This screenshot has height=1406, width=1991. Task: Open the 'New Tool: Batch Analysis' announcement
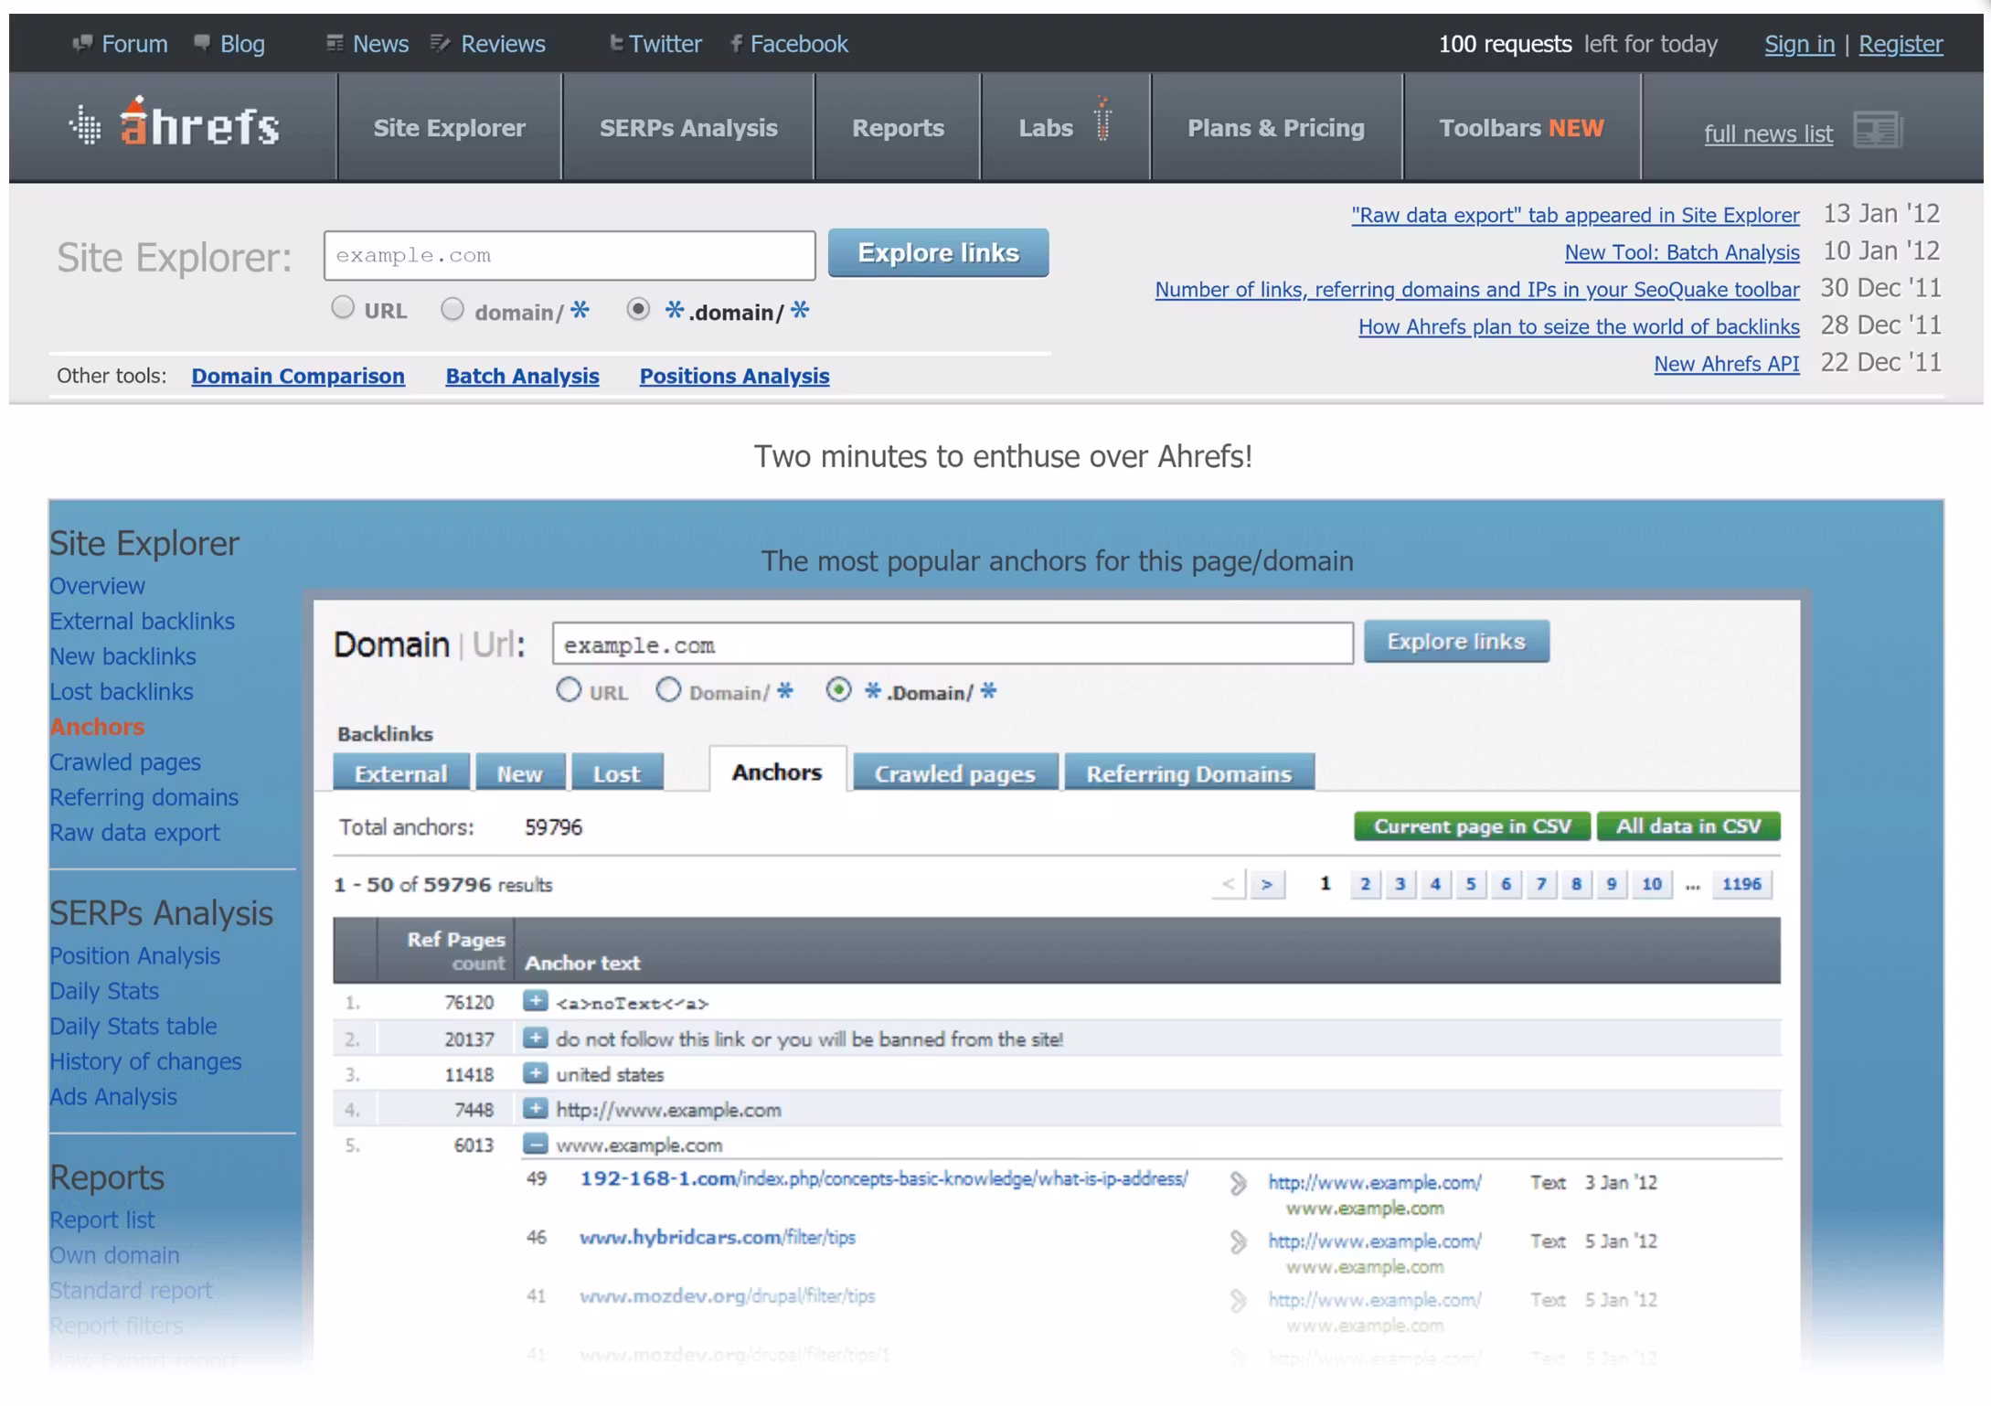[1682, 251]
